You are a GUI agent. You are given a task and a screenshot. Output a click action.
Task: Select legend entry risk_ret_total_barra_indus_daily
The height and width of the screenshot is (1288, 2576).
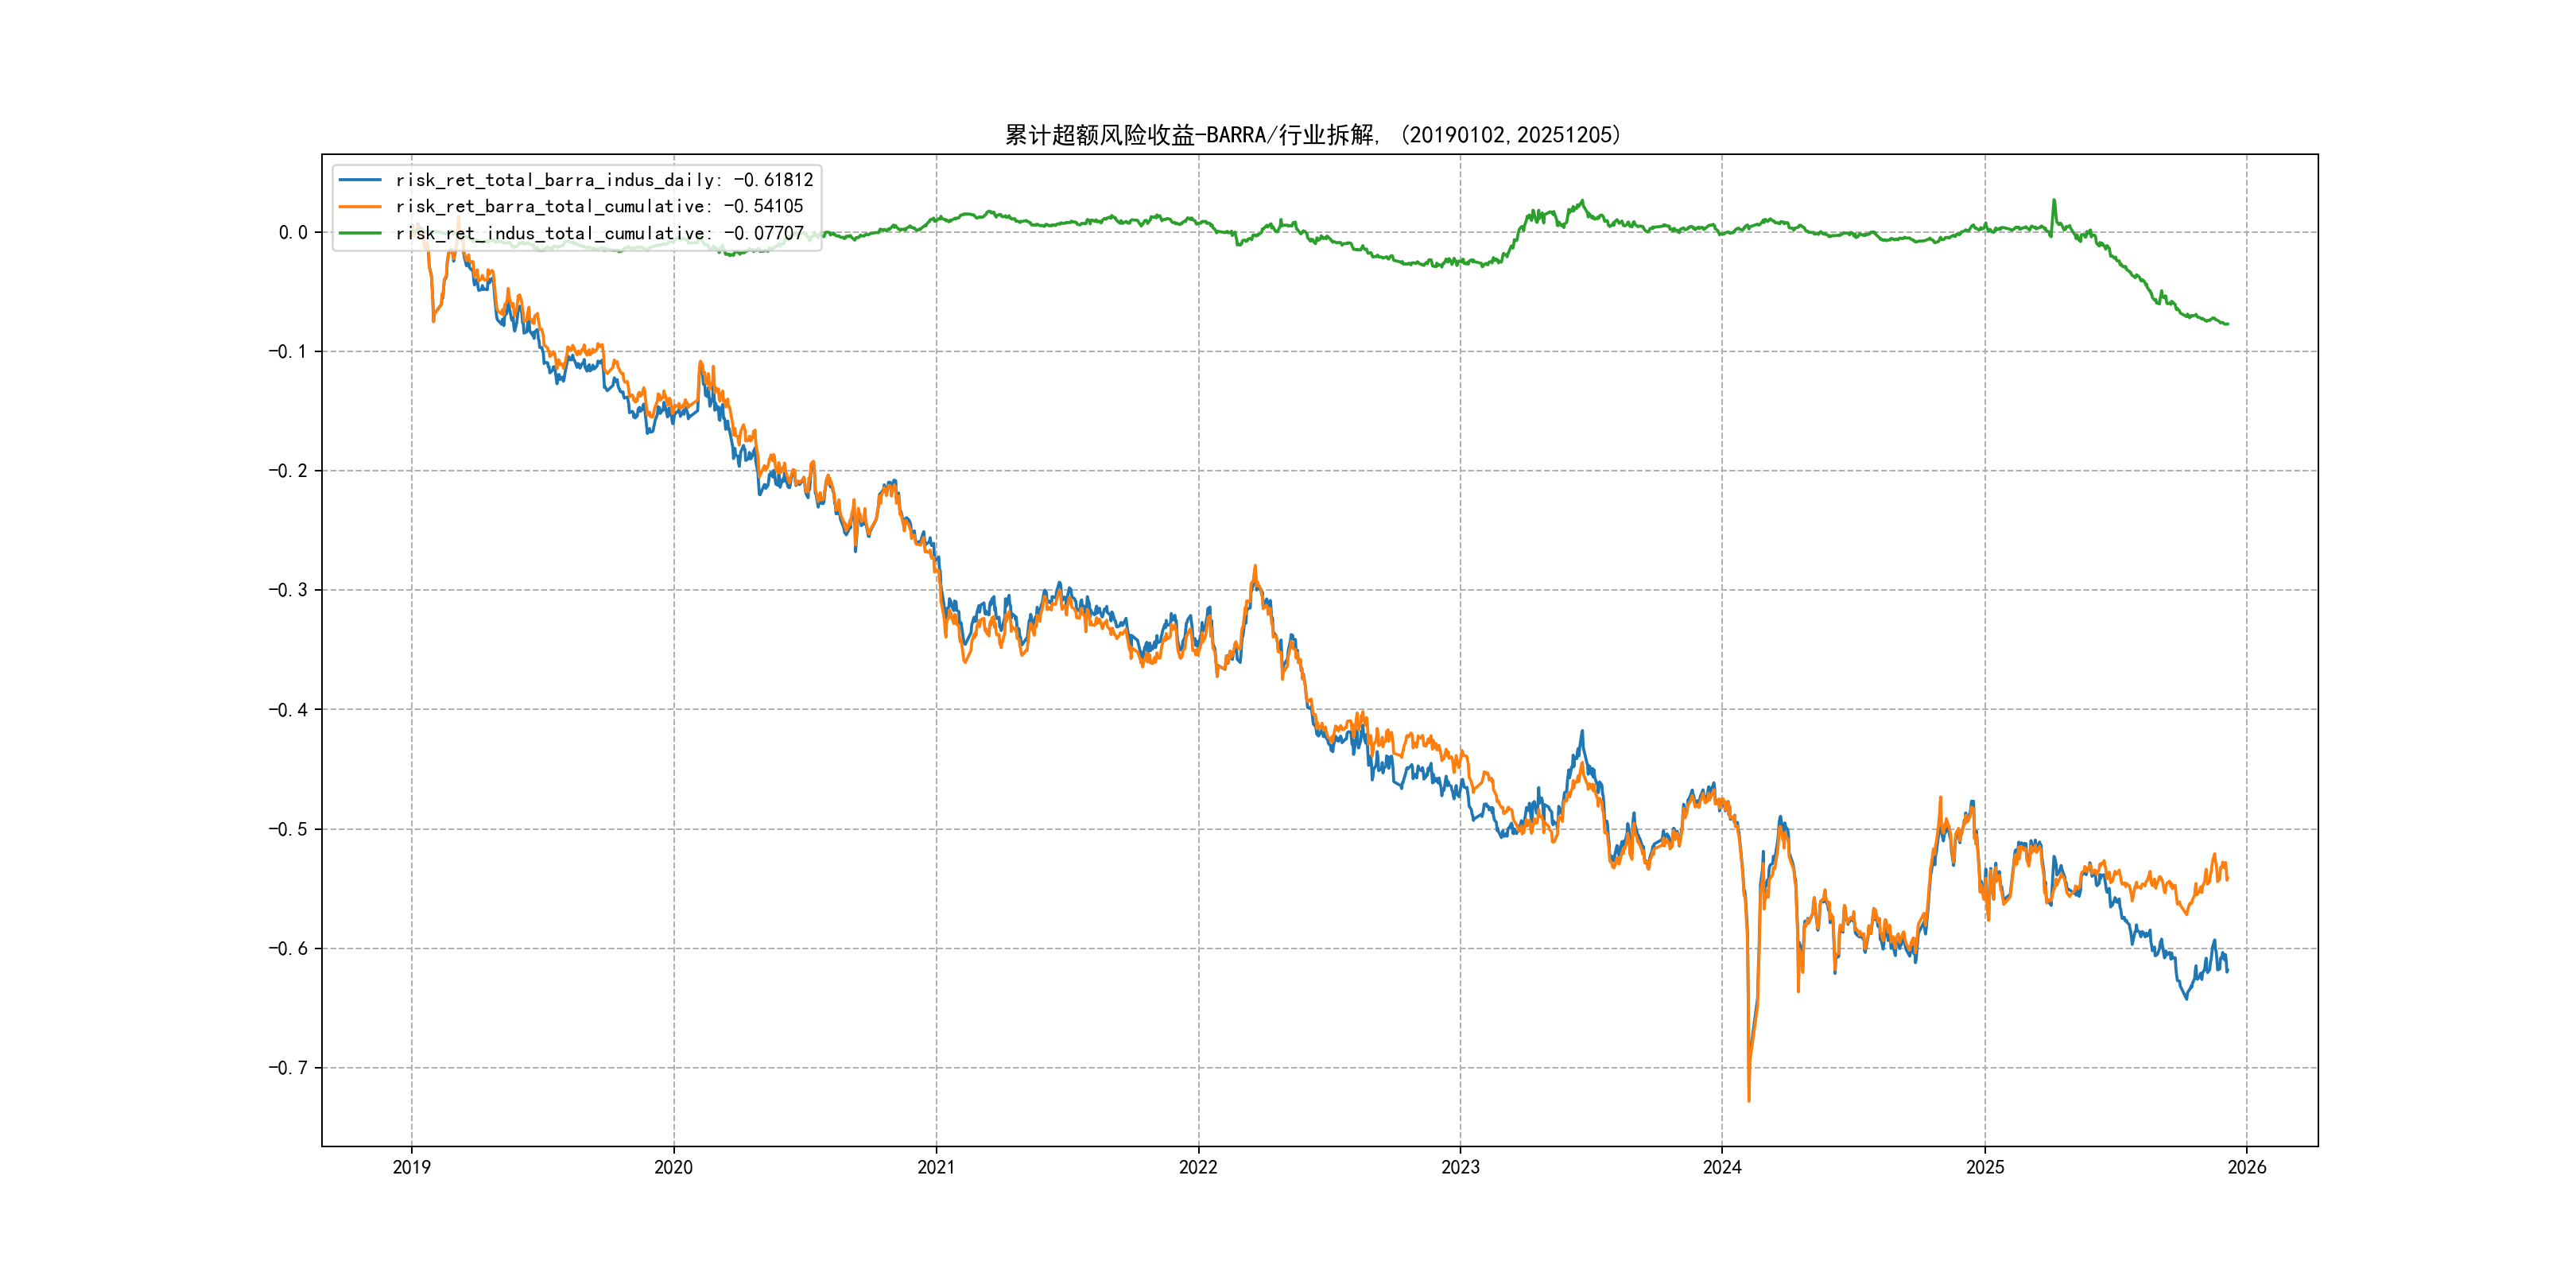click(604, 180)
